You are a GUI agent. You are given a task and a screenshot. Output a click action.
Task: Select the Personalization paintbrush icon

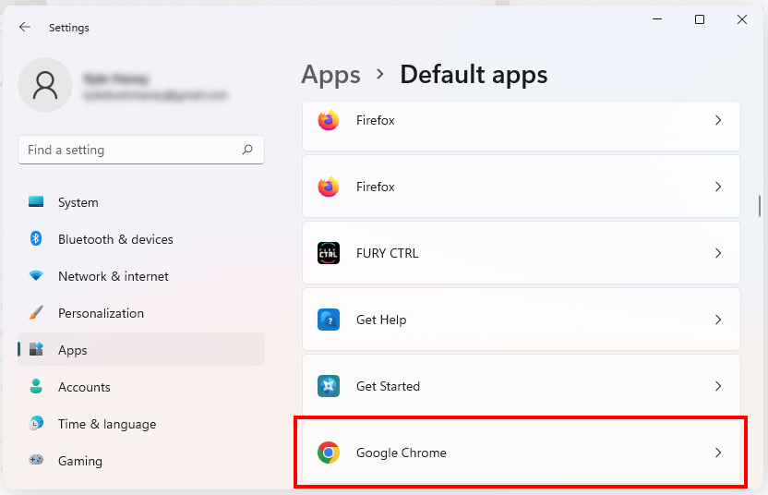[36, 312]
